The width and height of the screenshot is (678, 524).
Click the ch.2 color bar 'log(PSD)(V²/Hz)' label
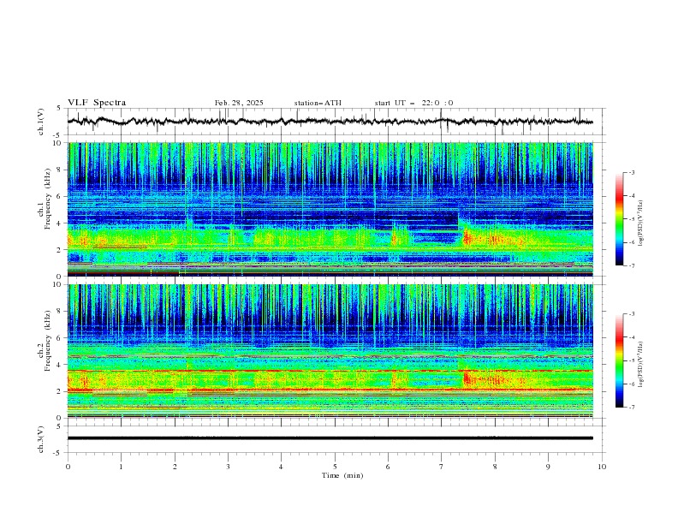coord(641,365)
